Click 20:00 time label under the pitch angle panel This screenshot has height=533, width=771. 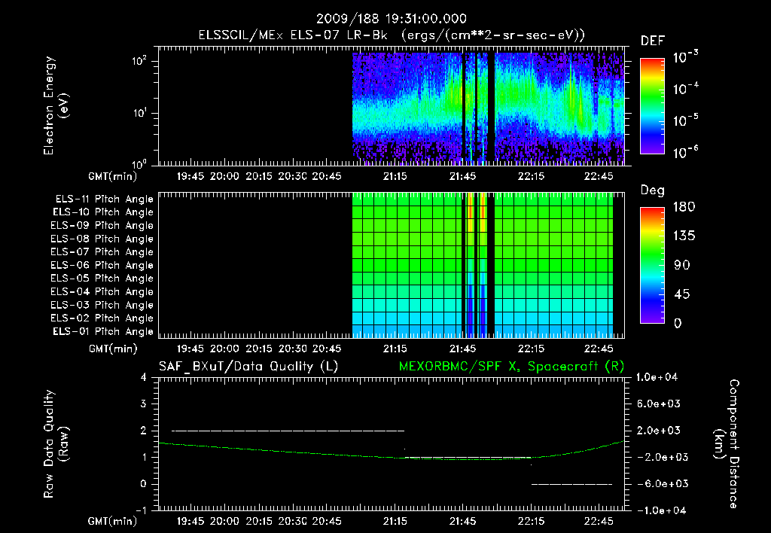224,349
